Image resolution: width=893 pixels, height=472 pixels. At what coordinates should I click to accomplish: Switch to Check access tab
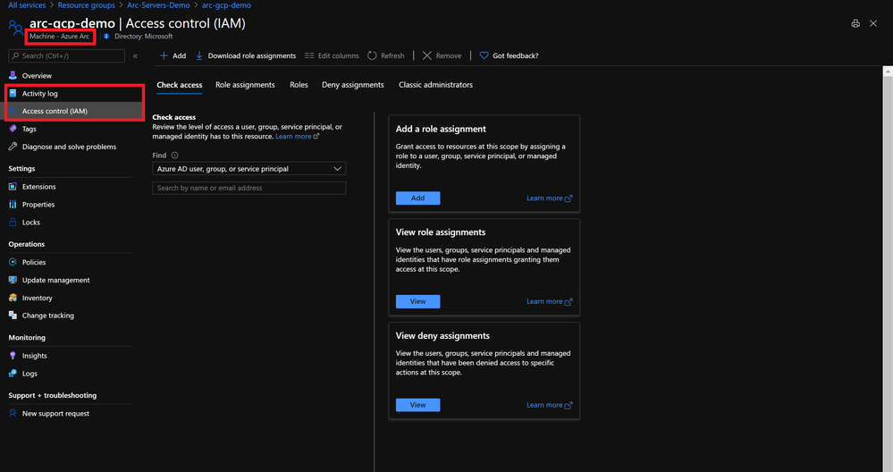[x=180, y=85]
